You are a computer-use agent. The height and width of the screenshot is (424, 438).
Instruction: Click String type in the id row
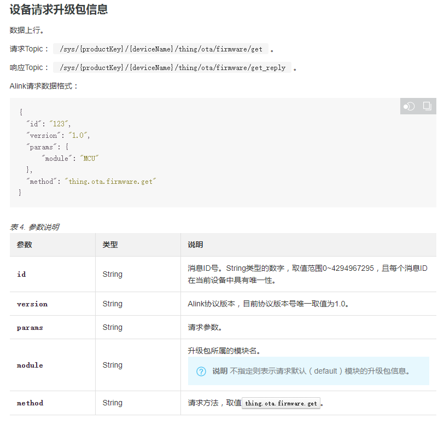[x=112, y=274]
